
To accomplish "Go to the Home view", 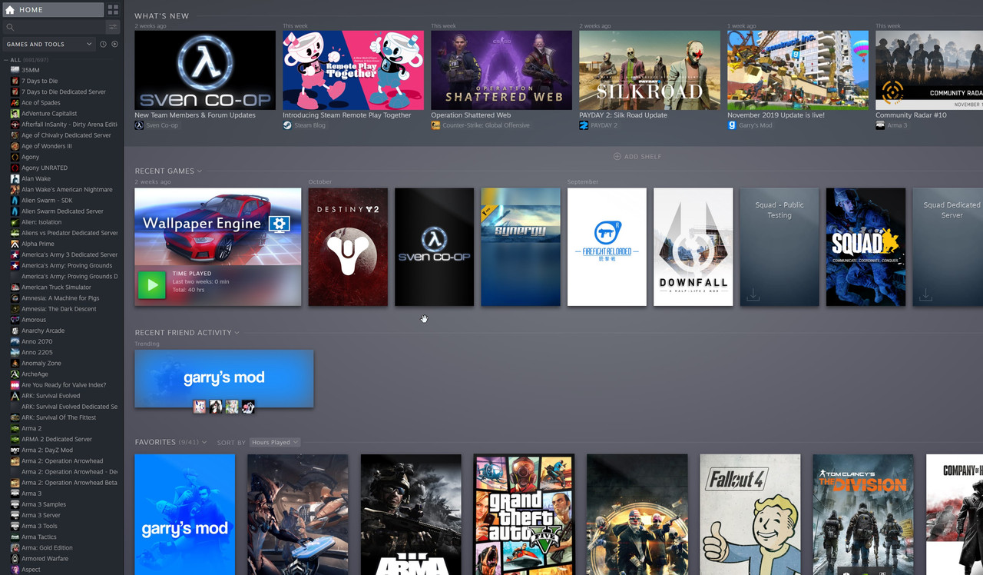I will coord(53,10).
